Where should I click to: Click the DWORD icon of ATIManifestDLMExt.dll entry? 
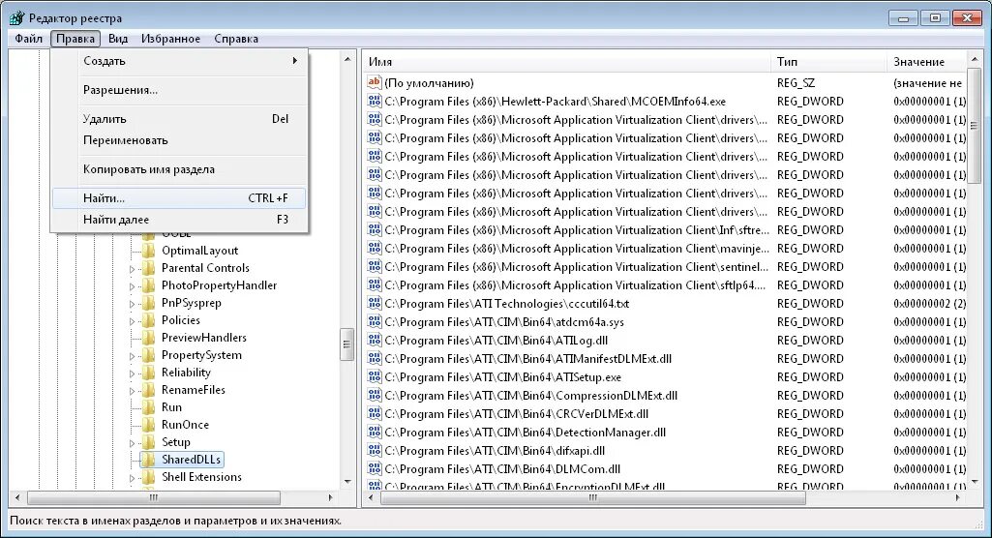[375, 358]
